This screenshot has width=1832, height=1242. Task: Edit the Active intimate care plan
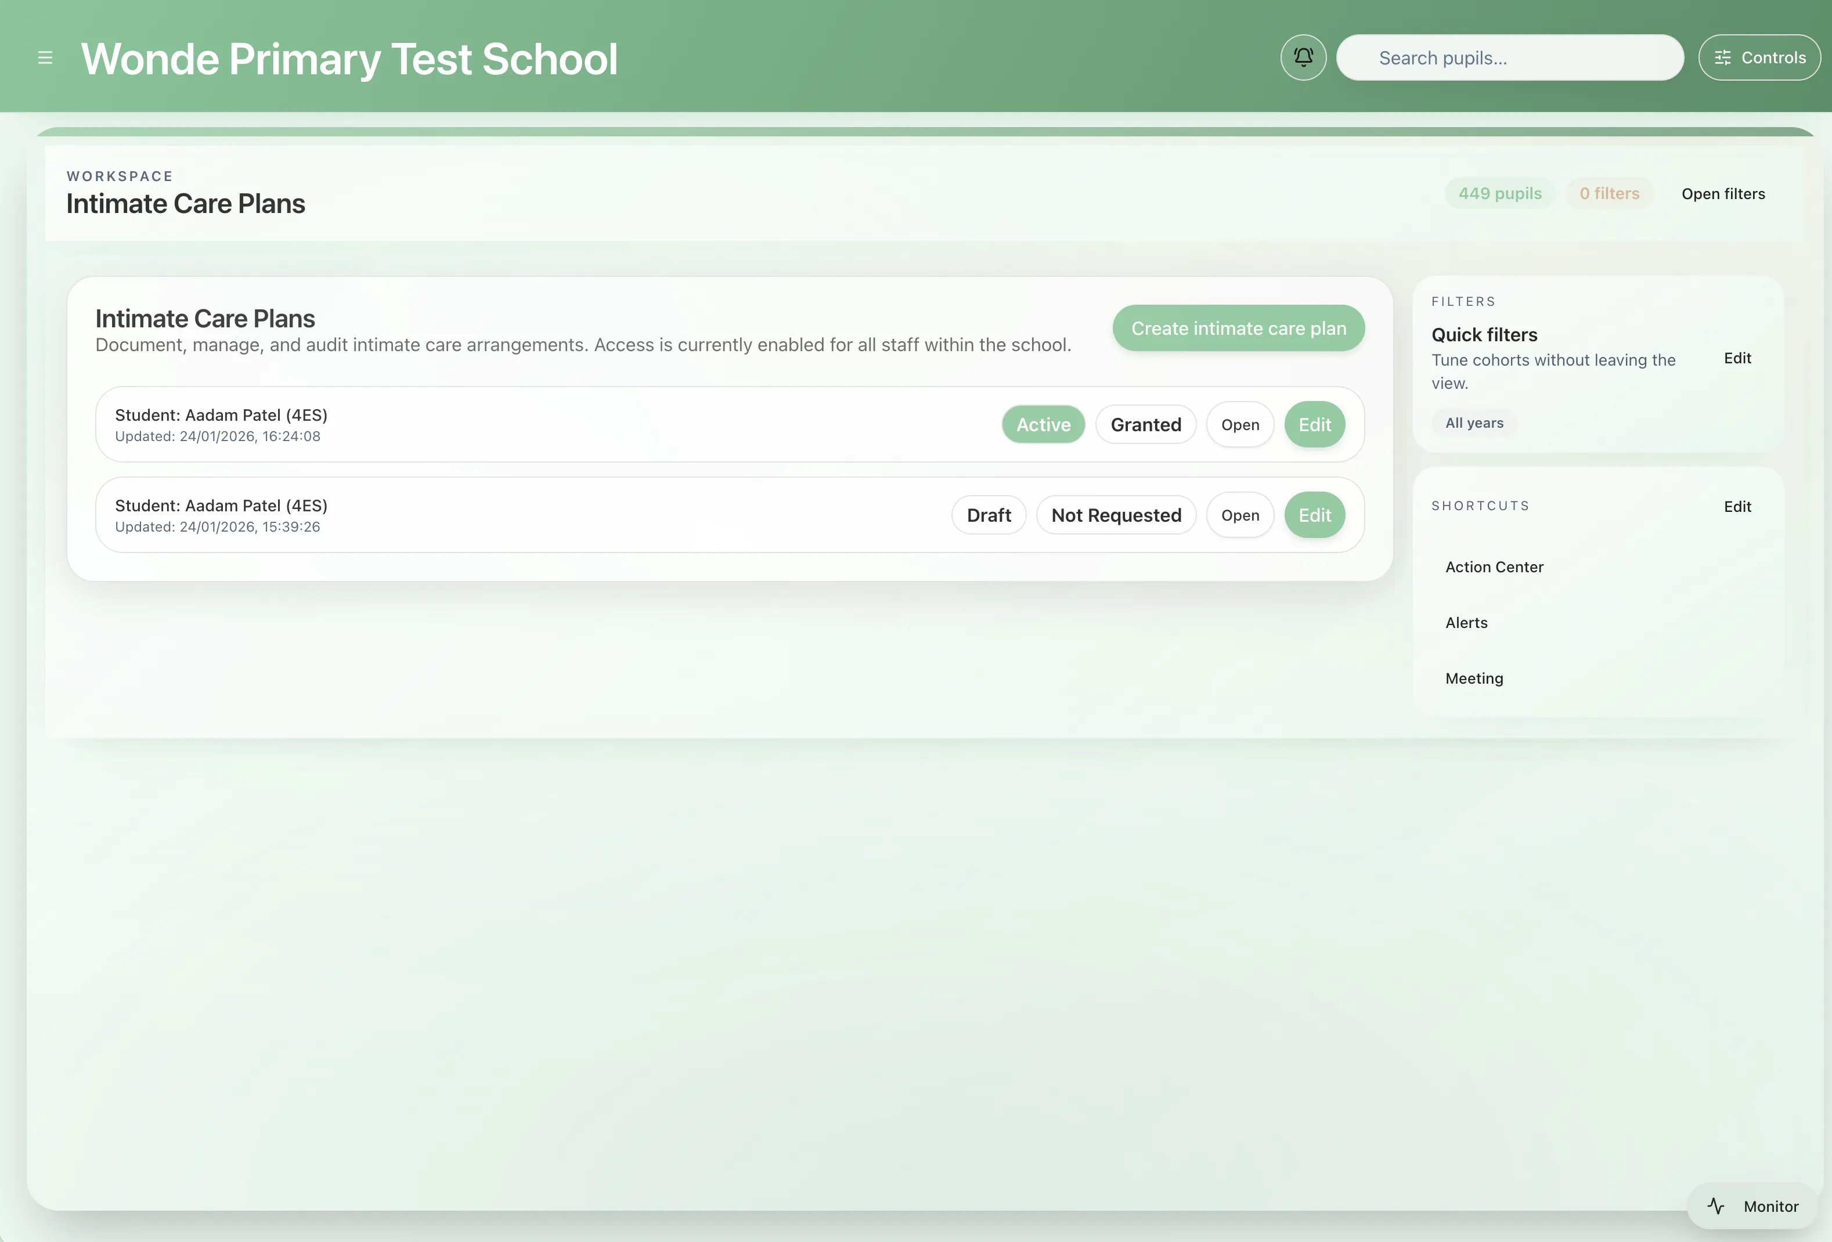pyautogui.click(x=1314, y=425)
